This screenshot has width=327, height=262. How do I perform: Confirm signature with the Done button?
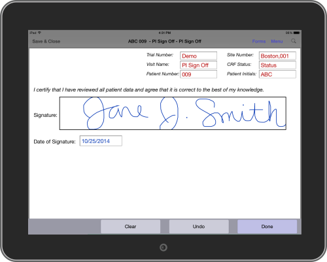(267, 227)
